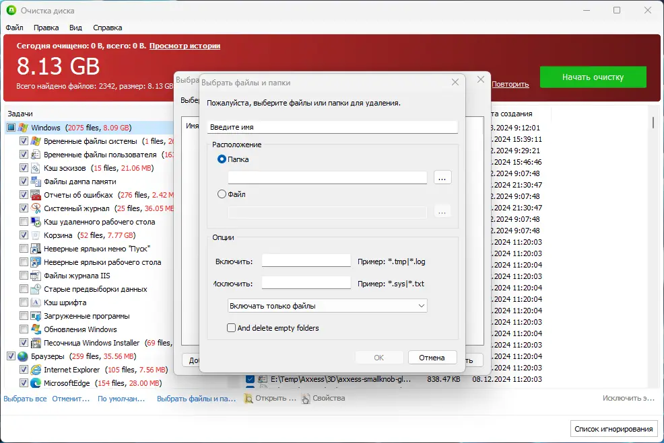
Task: Open the Просмотр истории link
Action: click(x=185, y=46)
